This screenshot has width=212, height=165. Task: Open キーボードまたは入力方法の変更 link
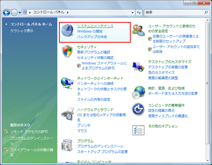(173, 93)
